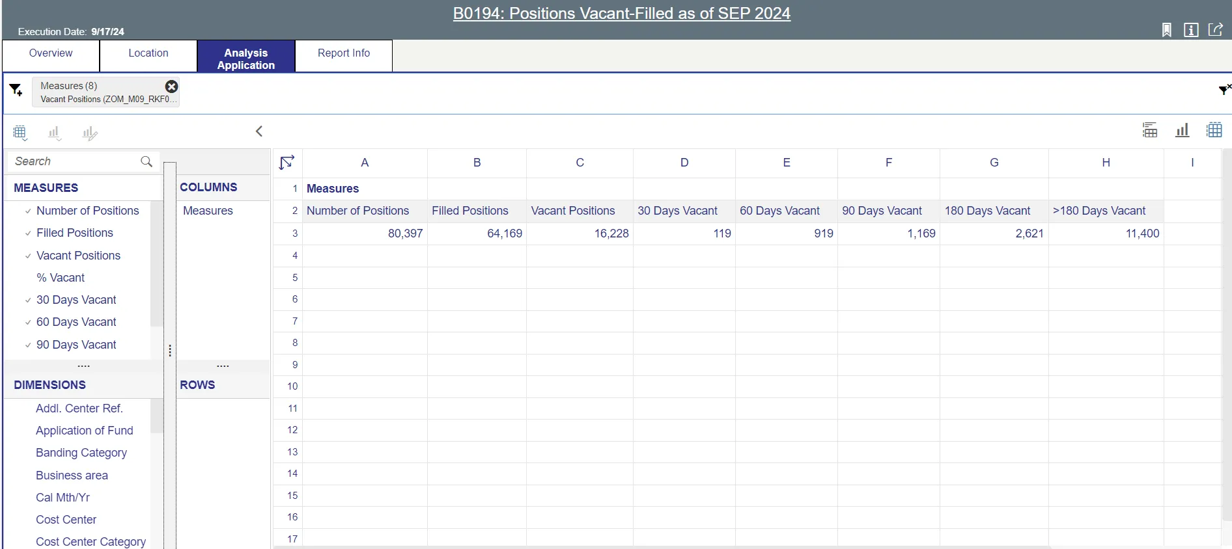Open the information icon in header
The image size is (1232, 549).
1191,30
